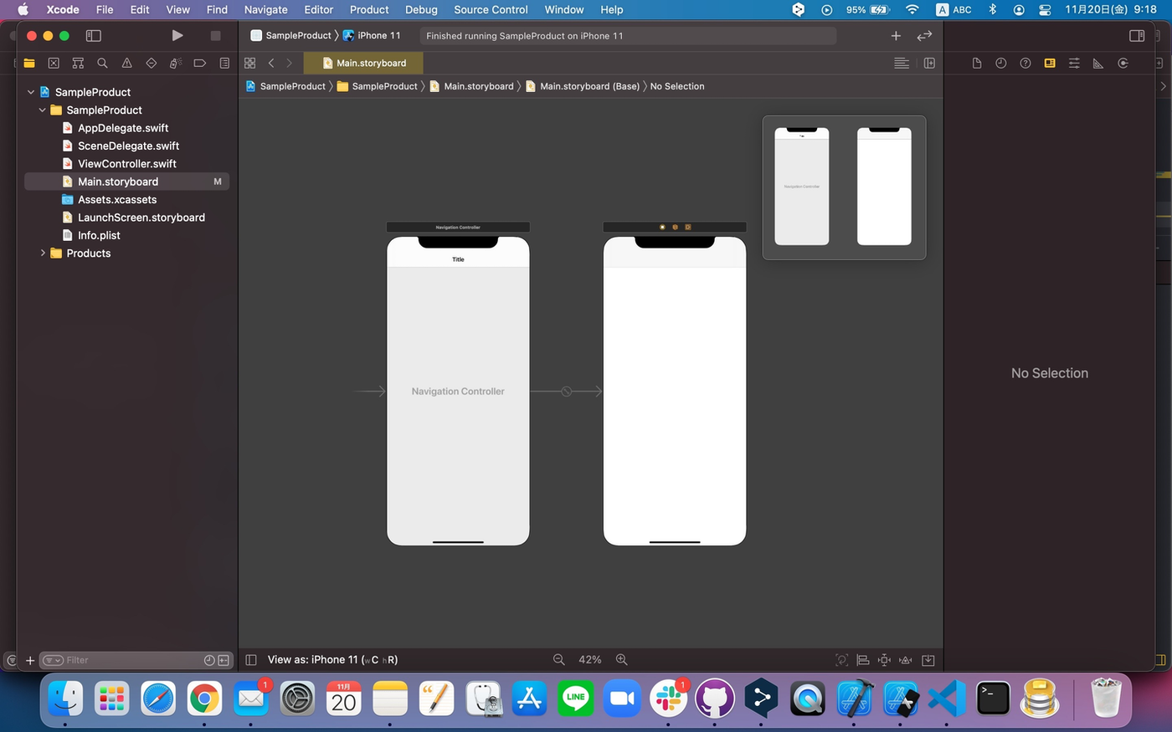
Task: Open the iPhone 11 run destination dropdown
Action: click(372, 35)
